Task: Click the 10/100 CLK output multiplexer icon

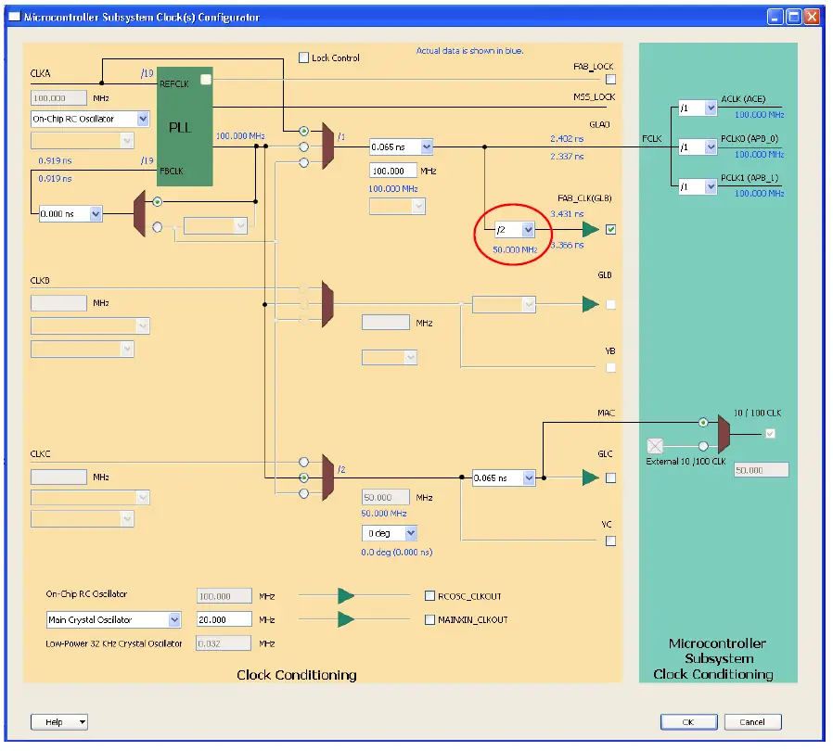Action: [724, 434]
